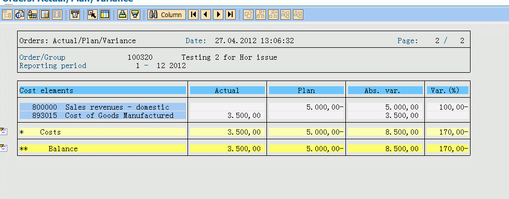509x199 pixels.
Task: Click Var.(%) 170,00- in Balance row
Action: point(448,149)
